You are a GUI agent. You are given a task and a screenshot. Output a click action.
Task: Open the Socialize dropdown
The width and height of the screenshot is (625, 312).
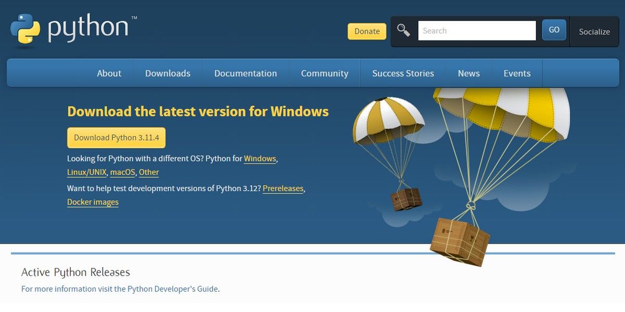594,31
